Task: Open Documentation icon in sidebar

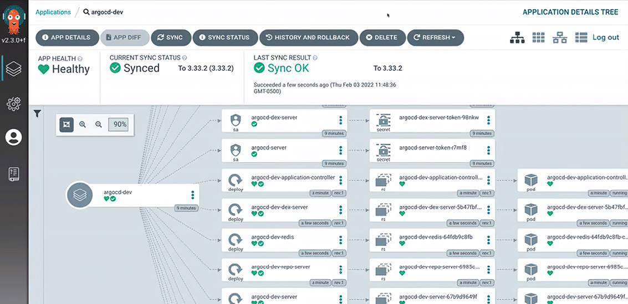Action: [14, 174]
